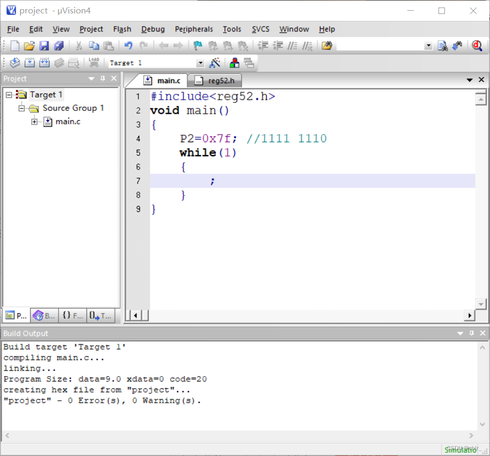
Task: Toggle auto-hide pin on Build Output panel
Action: [472, 333]
